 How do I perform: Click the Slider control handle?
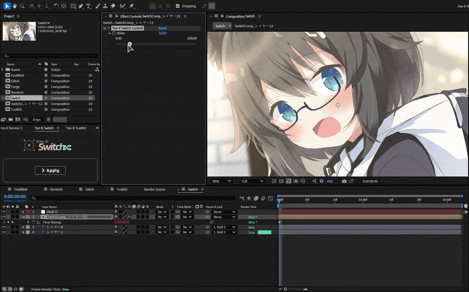129,44
